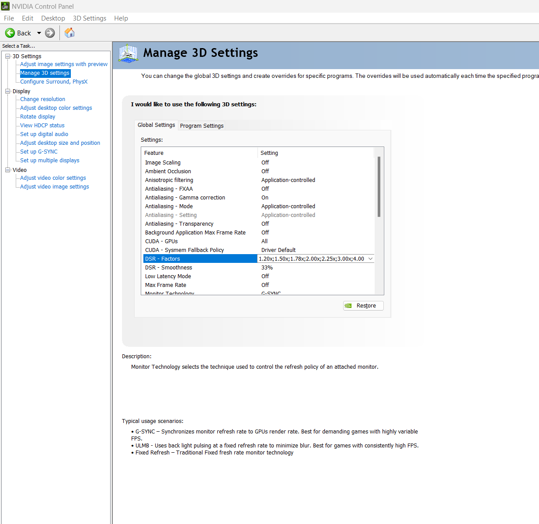The height and width of the screenshot is (524, 539).
Task: Select Antialiasing - Gamma correction row
Action: point(259,197)
